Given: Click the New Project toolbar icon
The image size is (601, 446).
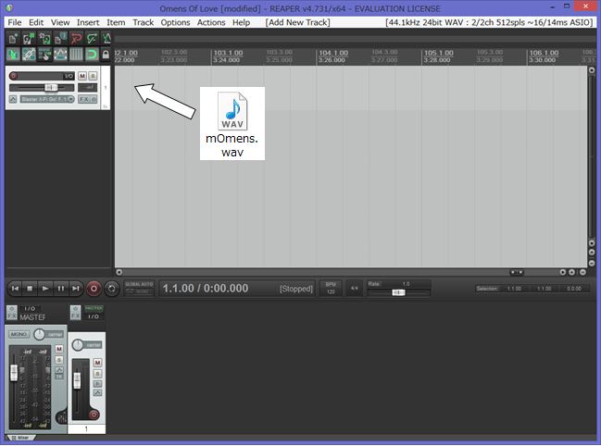Looking at the screenshot, I should [x=13, y=39].
